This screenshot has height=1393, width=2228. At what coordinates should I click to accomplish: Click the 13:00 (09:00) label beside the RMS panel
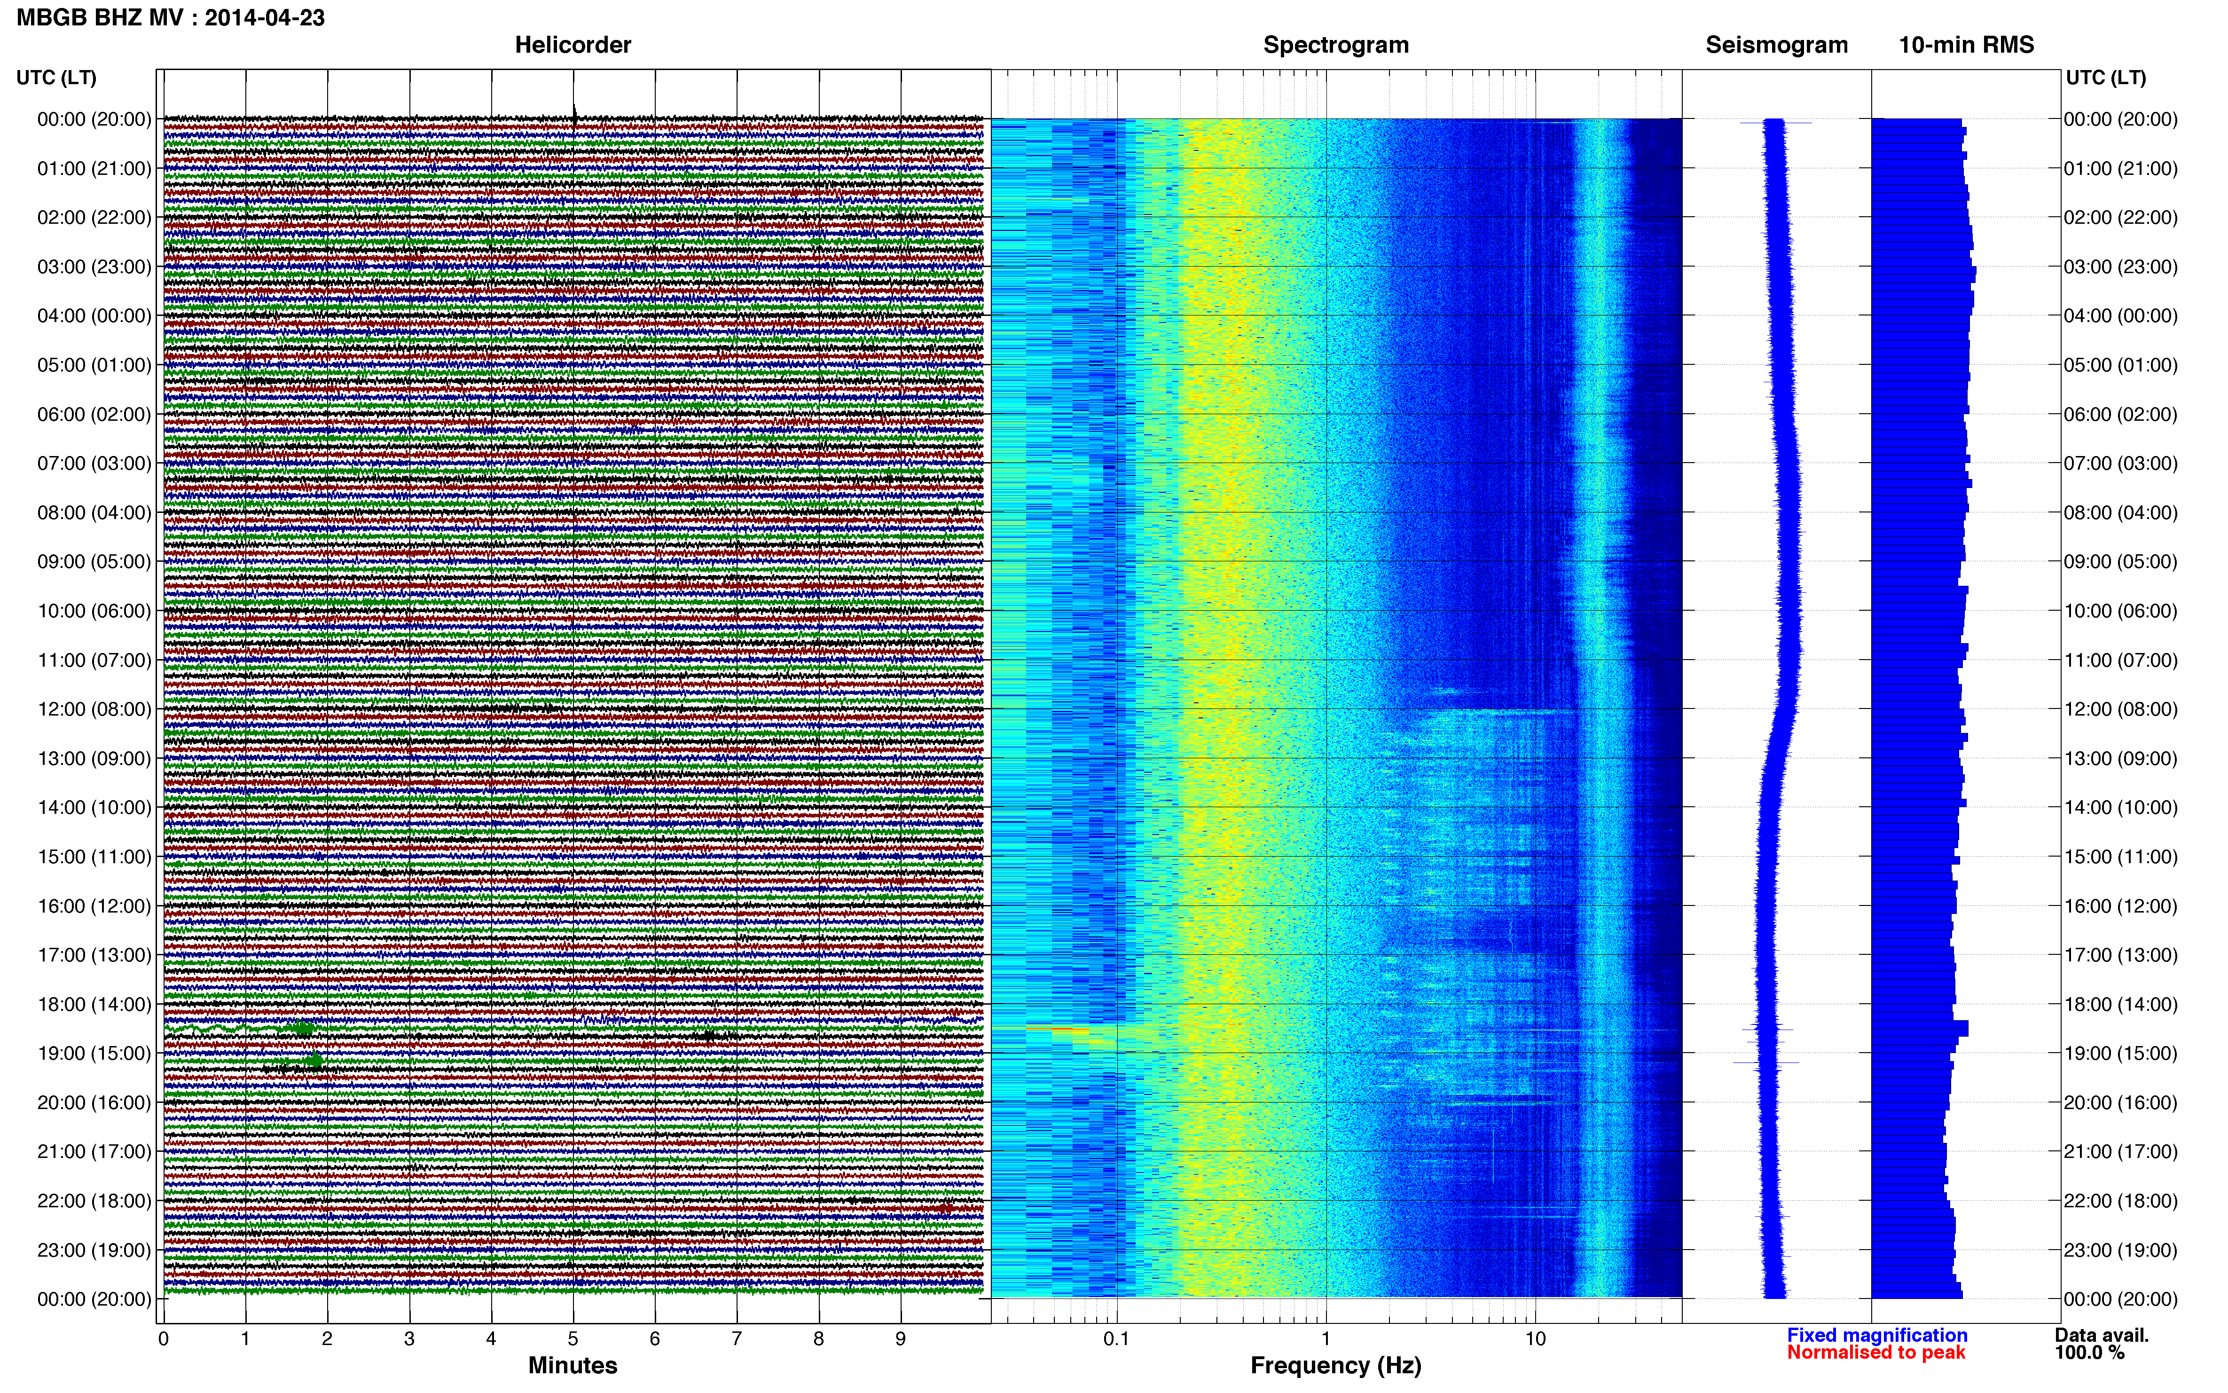2120,759
